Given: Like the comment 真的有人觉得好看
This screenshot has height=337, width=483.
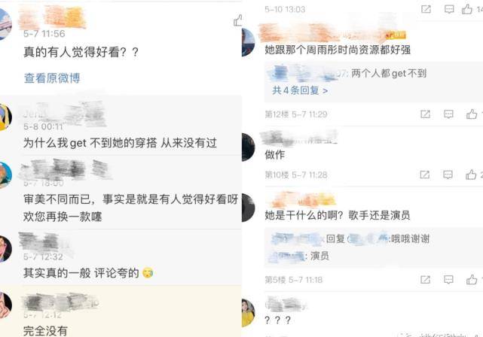Looking at the screenshot, I should [238, 20].
